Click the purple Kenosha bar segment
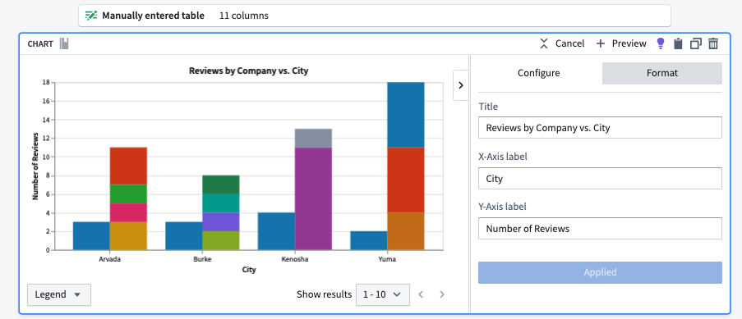The width and height of the screenshot is (742, 319). (x=313, y=198)
